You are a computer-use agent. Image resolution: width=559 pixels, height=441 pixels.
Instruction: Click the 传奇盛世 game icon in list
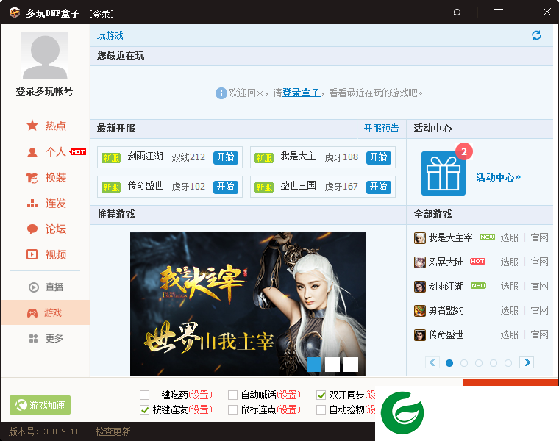coord(419,335)
